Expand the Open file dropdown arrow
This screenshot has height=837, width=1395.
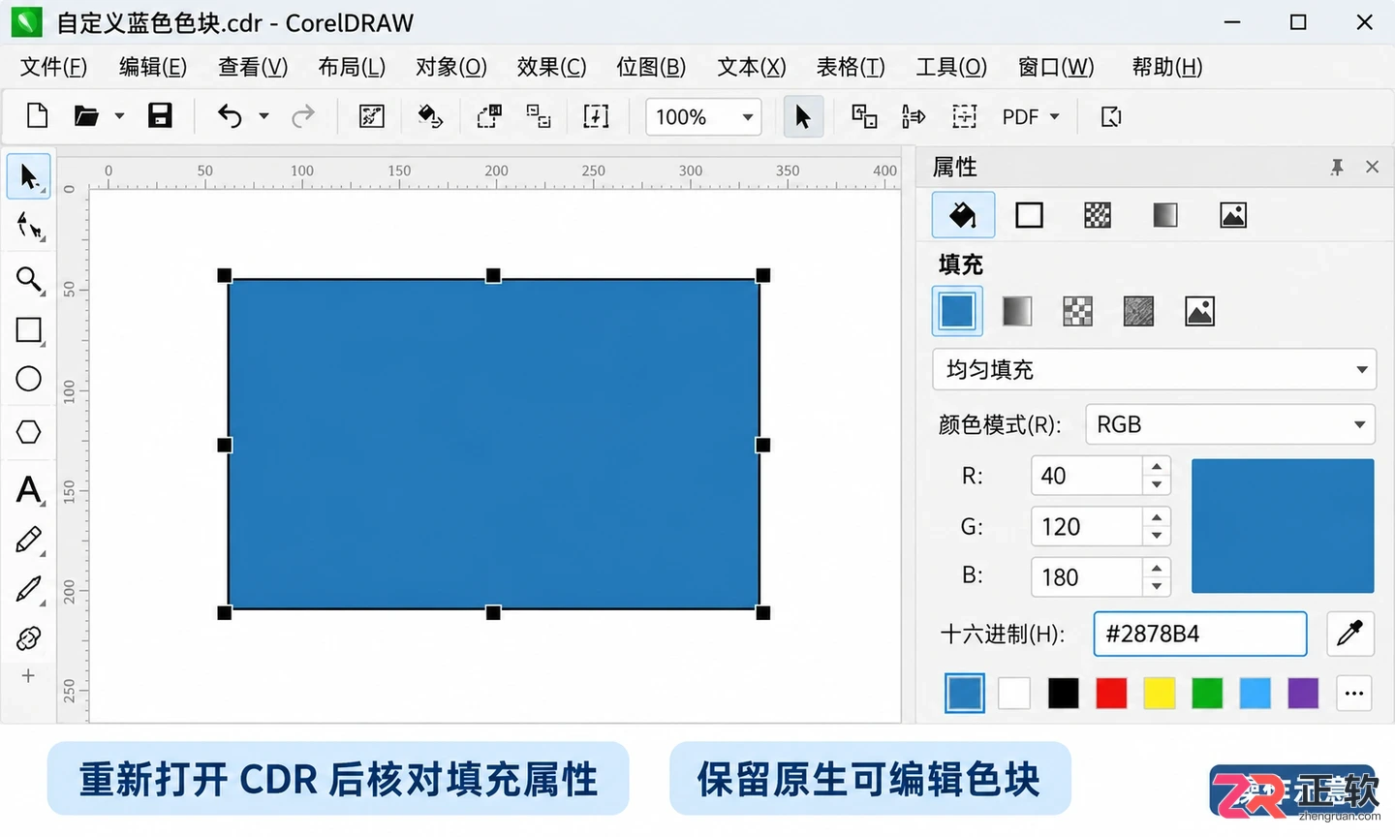pos(119,116)
